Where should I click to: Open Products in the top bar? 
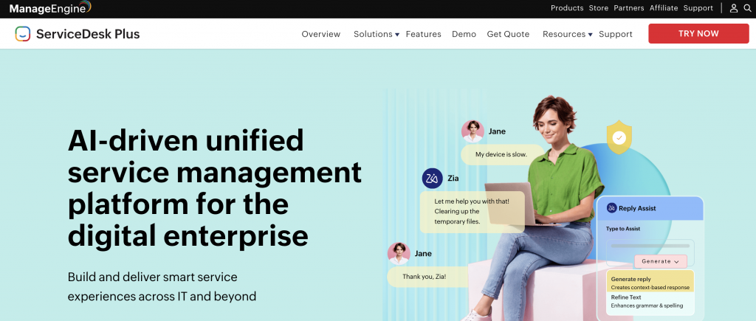[567, 8]
